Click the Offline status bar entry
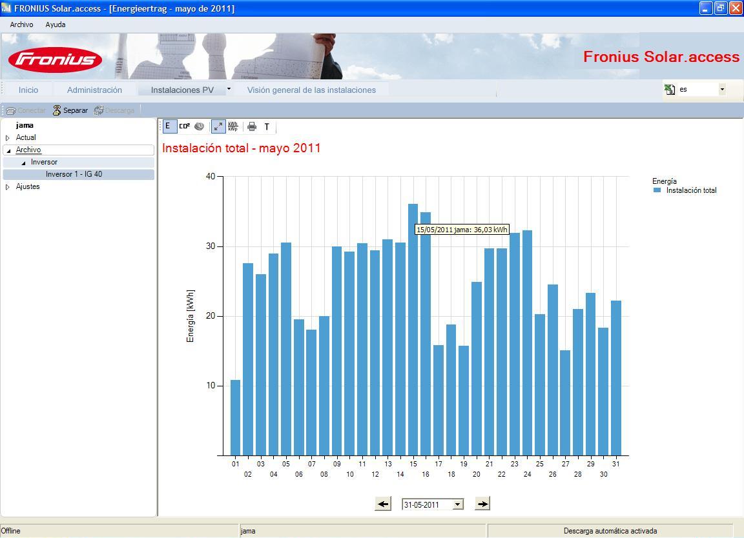Viewport: 744px width, 538px height. tap(11, 531)
